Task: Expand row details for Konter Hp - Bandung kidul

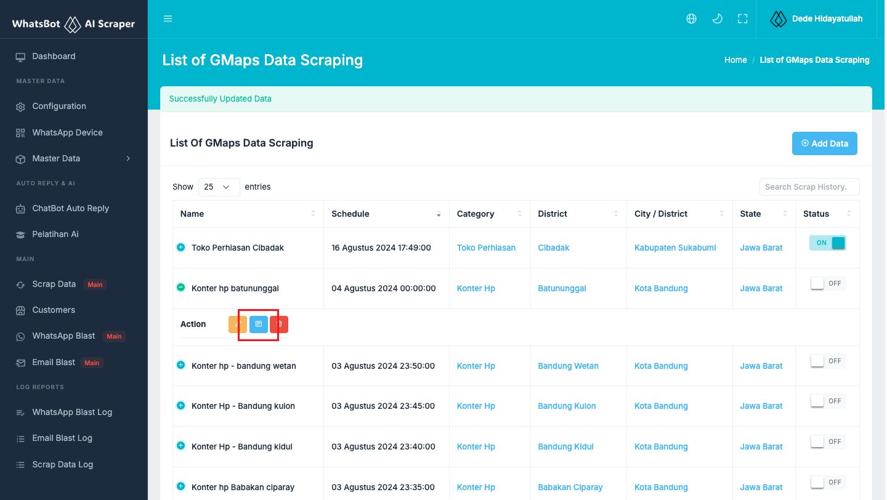Action: 181,446
